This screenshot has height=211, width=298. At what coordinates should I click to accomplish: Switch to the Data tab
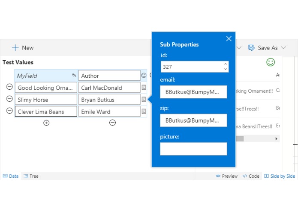point(11,176)
